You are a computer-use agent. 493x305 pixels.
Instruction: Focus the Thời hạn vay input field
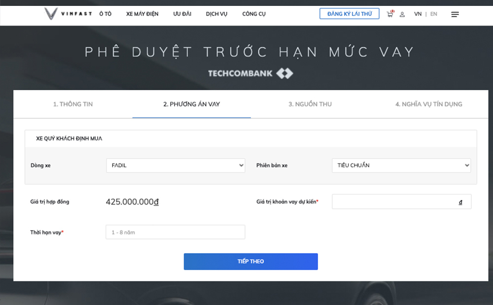pyautogui.click(x=176, y=232)
